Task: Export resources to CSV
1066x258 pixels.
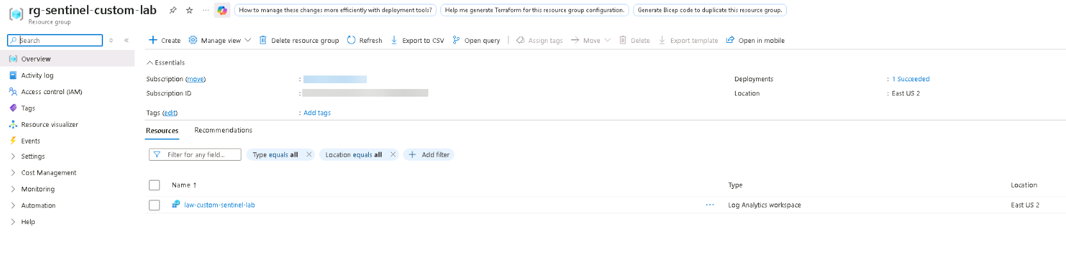Action: (417, 40)
